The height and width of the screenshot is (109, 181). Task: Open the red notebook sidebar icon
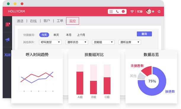(8, 25)
